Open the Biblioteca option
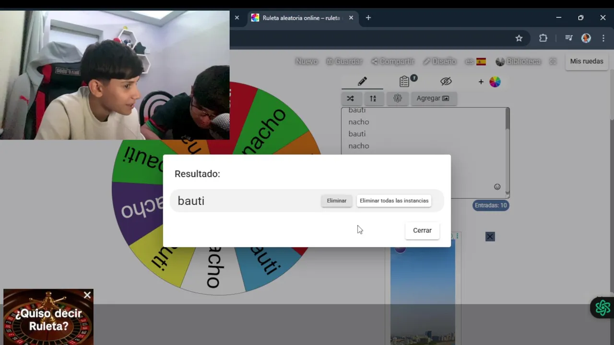 click(x=518, y=61)
